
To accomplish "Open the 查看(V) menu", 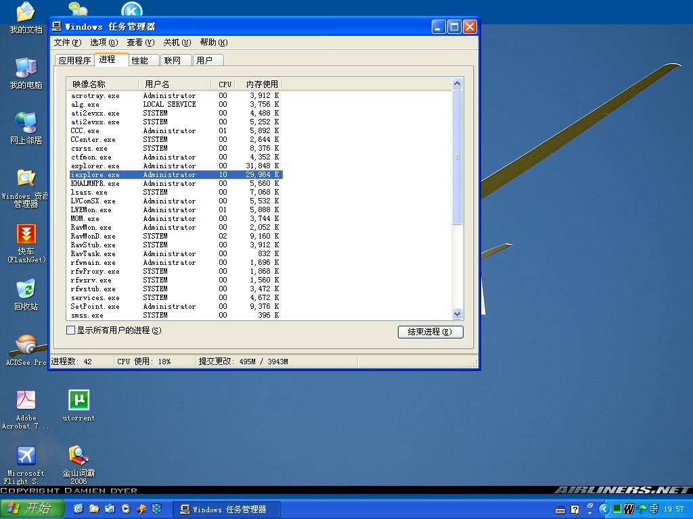I will (141, 43).
